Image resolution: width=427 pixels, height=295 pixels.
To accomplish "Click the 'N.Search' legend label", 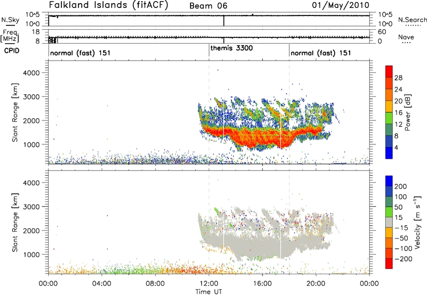I will point(412,20).
